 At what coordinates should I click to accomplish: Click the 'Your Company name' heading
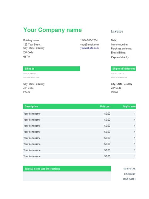click(52, 30)
